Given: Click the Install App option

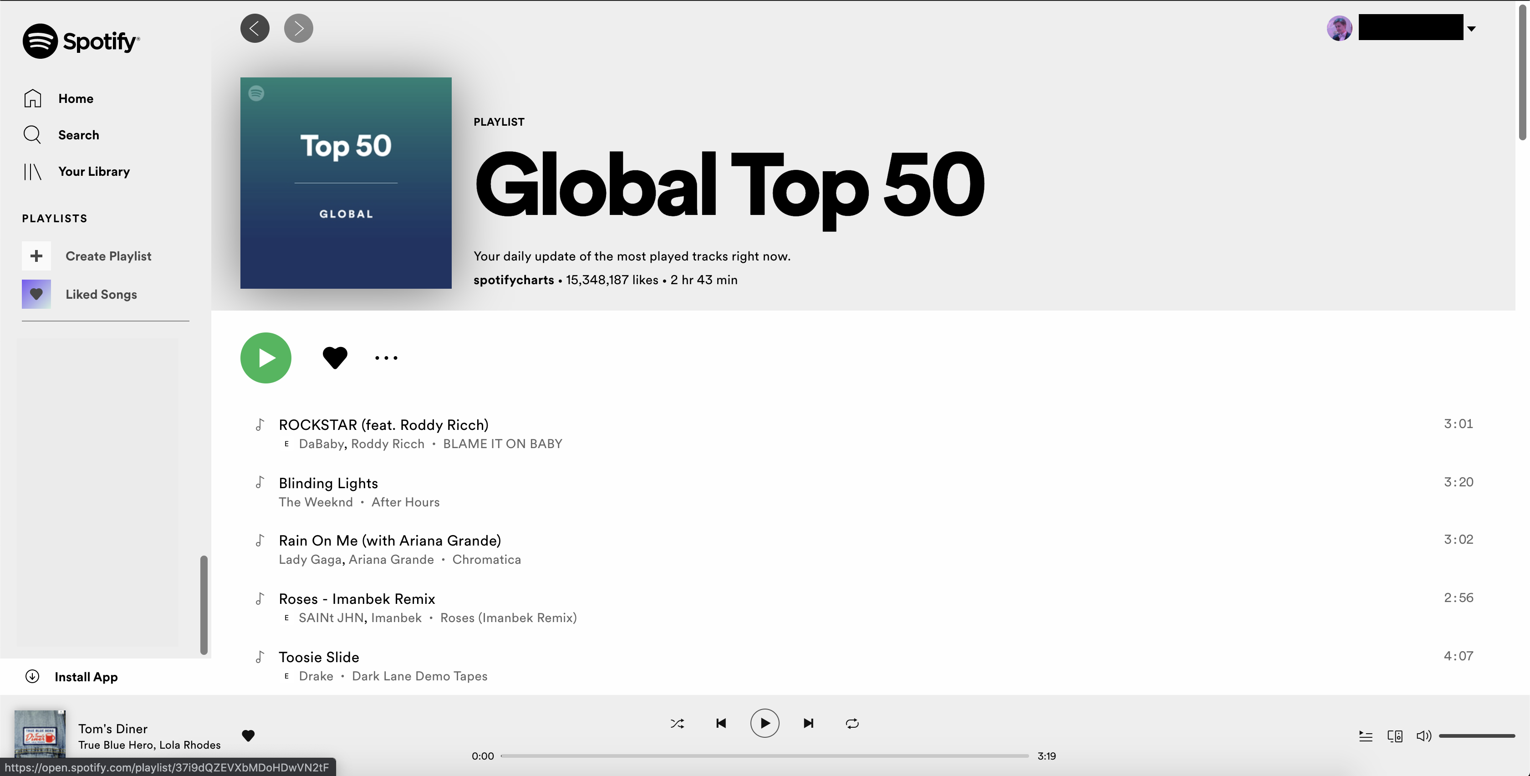Looking at the screenshot, I should 86,677.
